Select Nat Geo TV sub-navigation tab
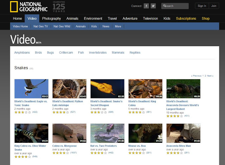Screen dimensions: 225x165 tap(41, 26)
